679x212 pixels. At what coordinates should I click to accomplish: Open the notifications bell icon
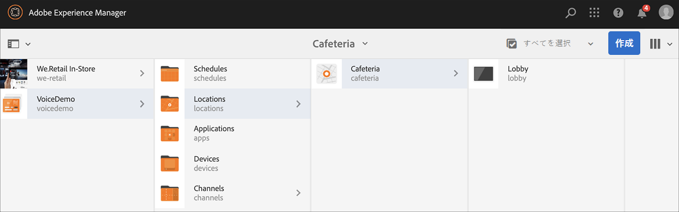642,13
